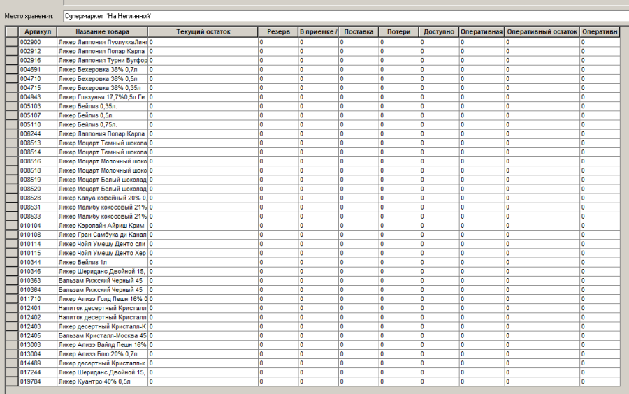Screen dimensions: 629x394
Task: Click the Оперативный остаток column header
Action: click(x=542, y=31)
